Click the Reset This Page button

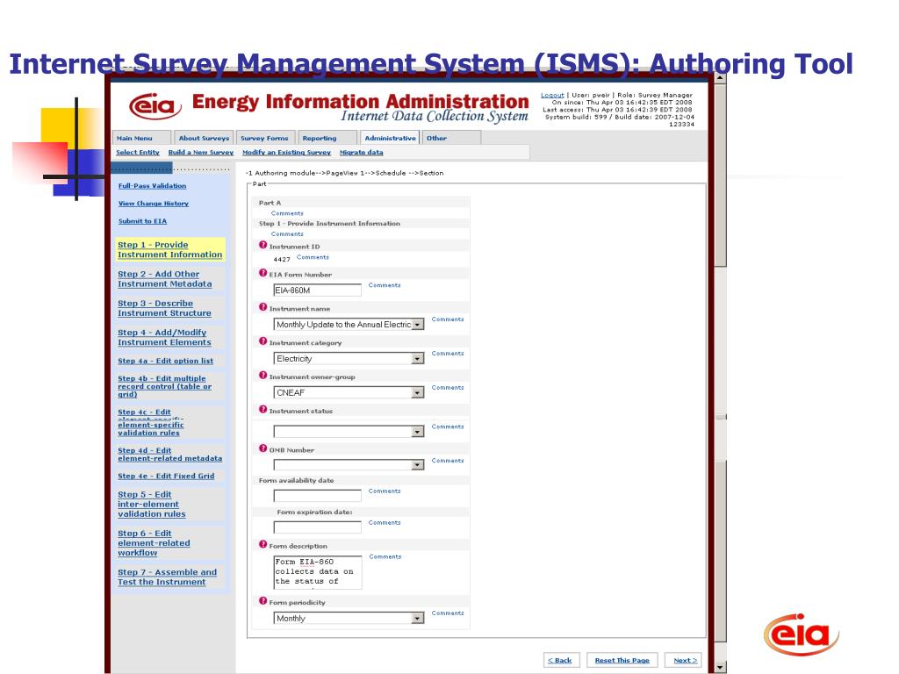[x=622, y=660]
